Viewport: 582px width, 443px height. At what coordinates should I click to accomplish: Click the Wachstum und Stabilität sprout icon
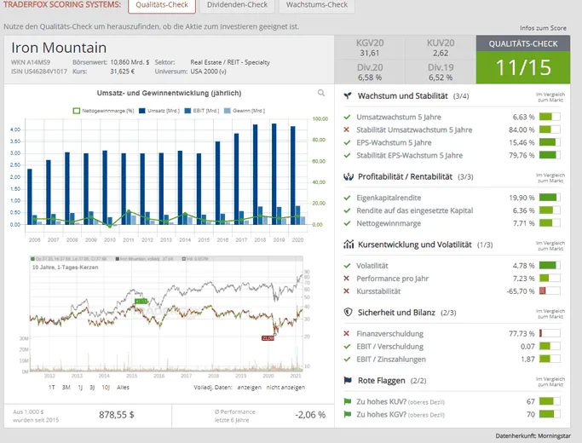(348, 95)
